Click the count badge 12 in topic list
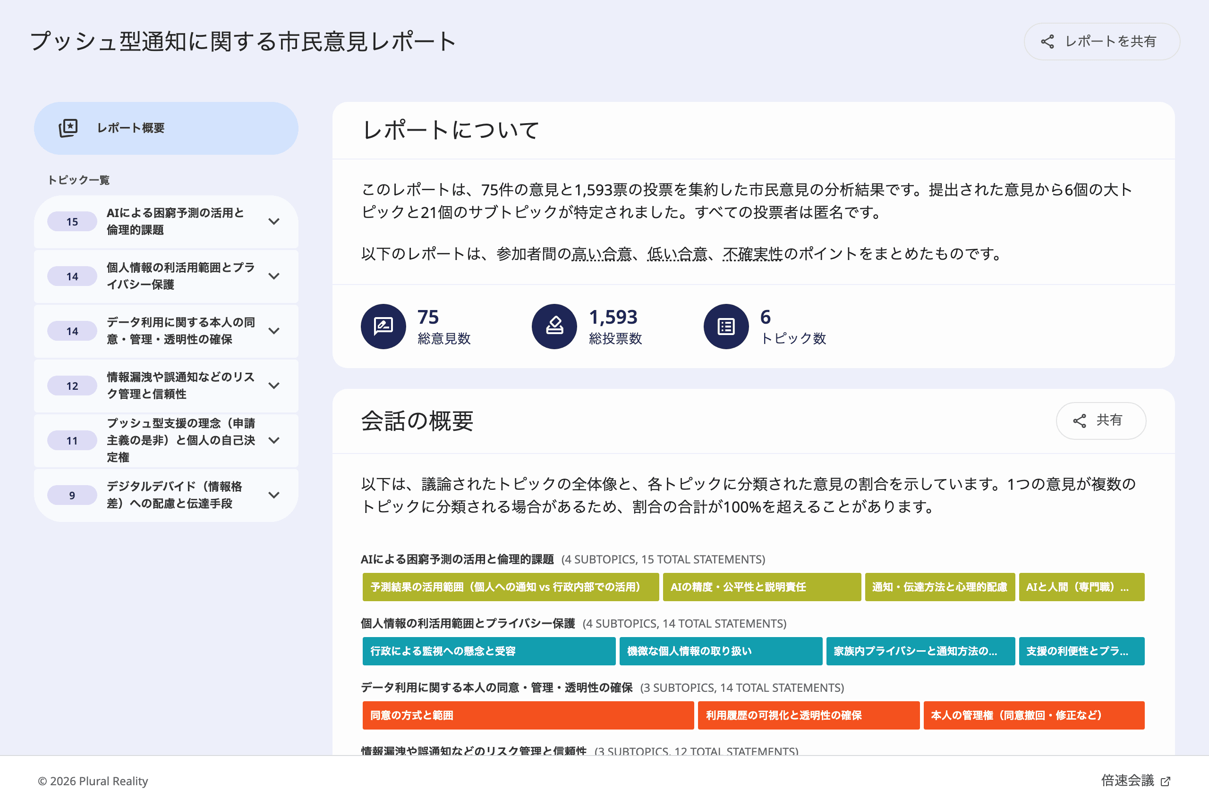 [x=72, y=386]
